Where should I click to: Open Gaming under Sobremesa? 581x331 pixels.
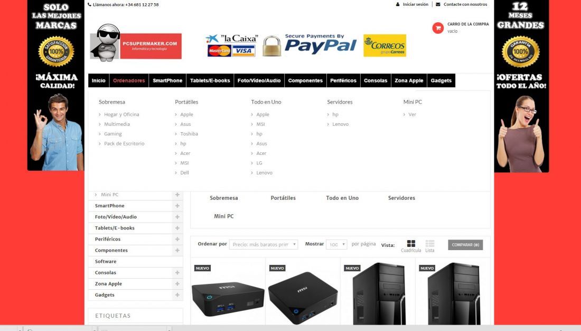coord(113,134)
